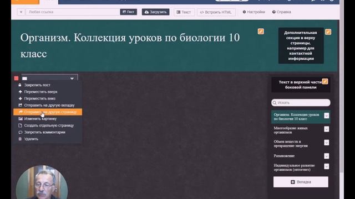Click the Искать search field
Image resolution: width=355 pixels, height=199 pixels.
click(301, 103)
